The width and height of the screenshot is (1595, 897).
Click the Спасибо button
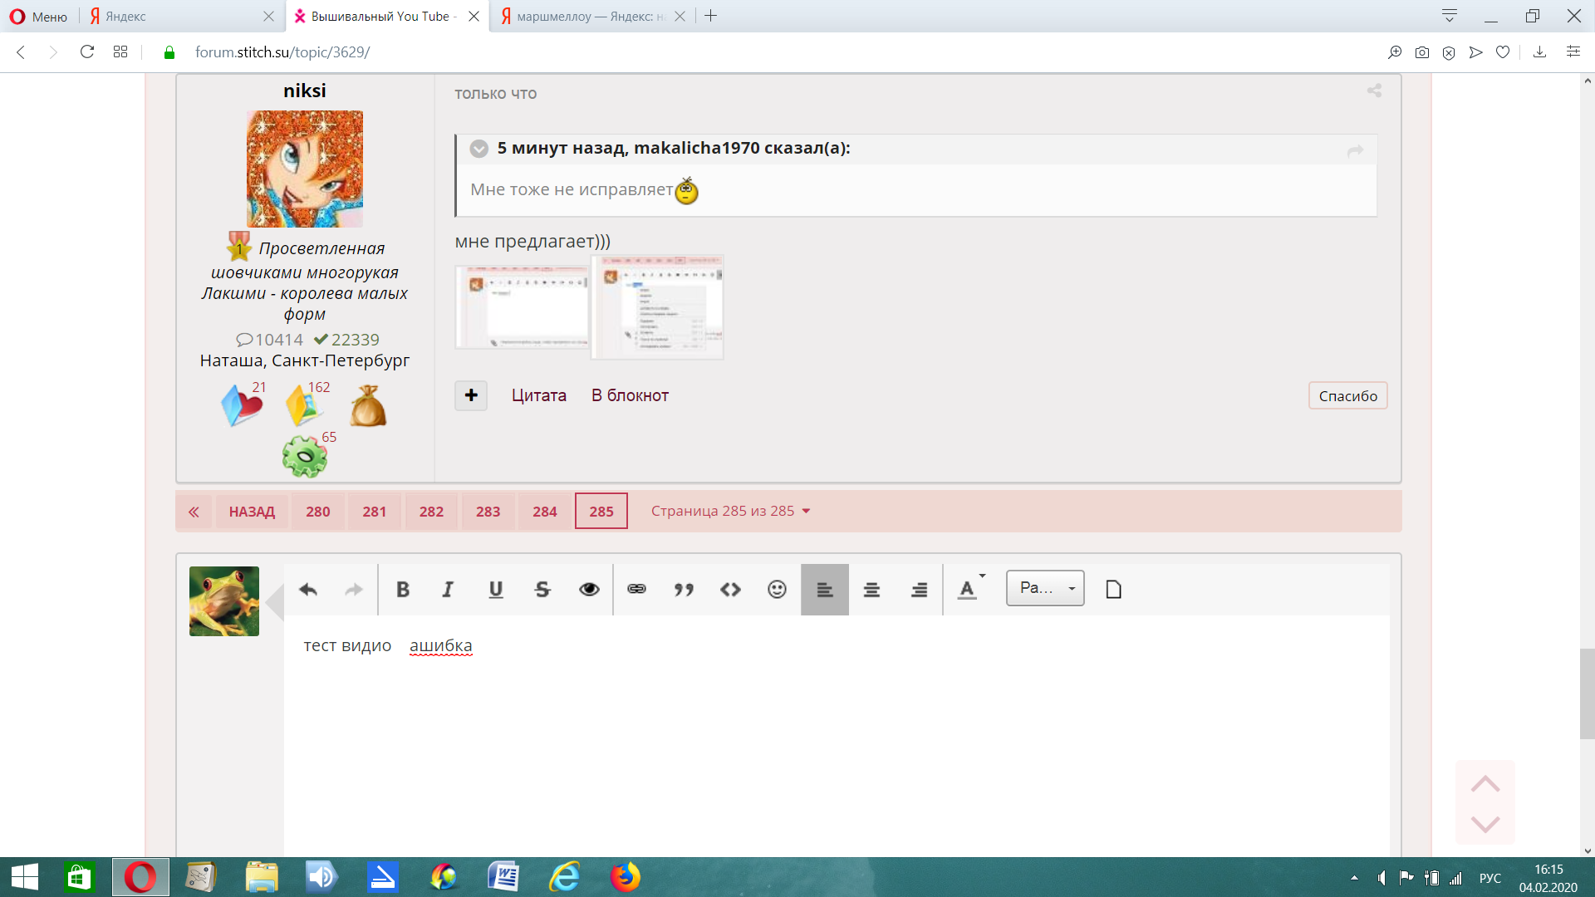pyautogui.click(x=1347, y=396)
